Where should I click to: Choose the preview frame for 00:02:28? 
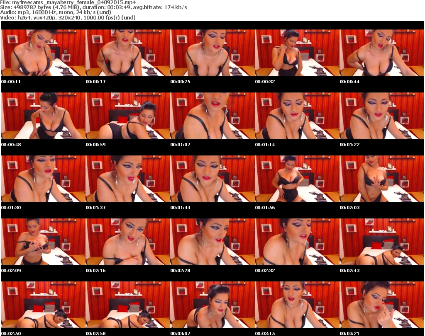212,242
